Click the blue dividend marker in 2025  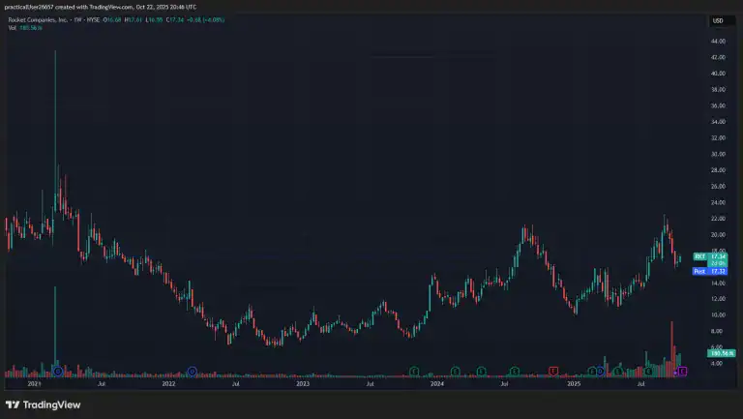pyautogui.click(x=601, y=372)
